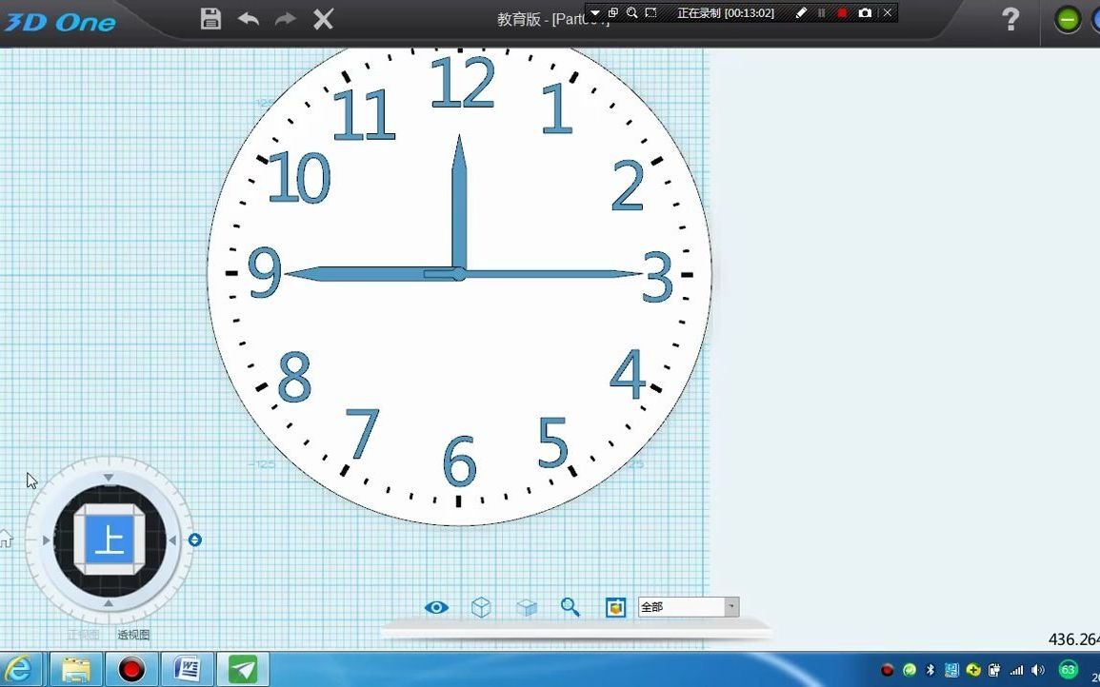Open the recorder dropdown triangle menu
Image resolution: width=1100 pixels, height=687 pixels.
595,12
